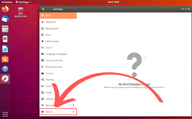Click the Sound speaker icon
Viewport: 192px width, 119px height.
pos(43,86)
